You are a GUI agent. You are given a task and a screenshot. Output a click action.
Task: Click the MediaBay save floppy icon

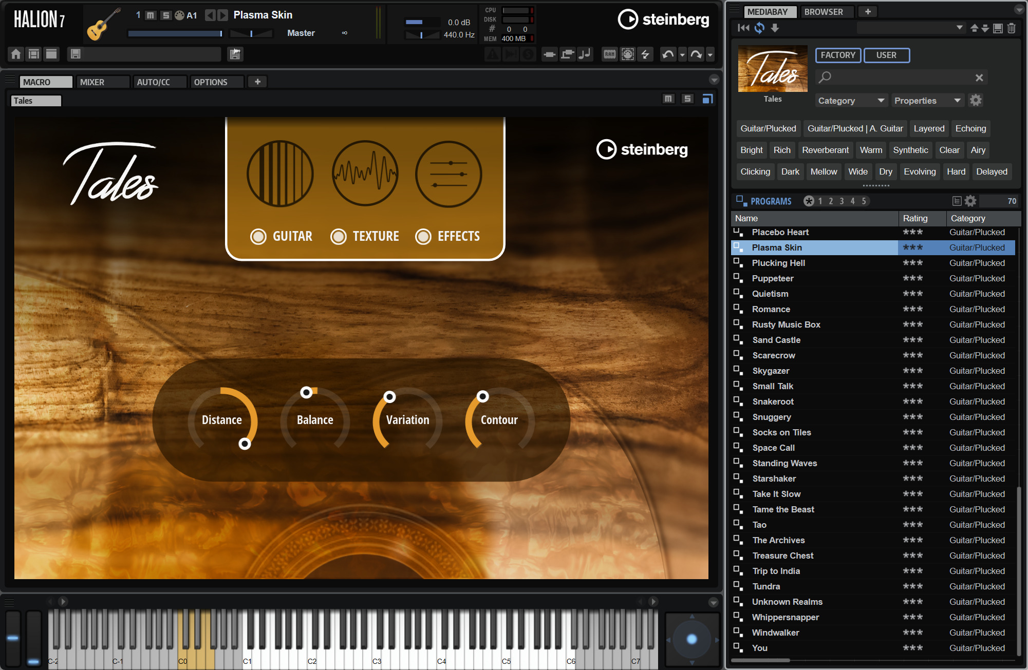pyautogui.click(x=998, y=28)
